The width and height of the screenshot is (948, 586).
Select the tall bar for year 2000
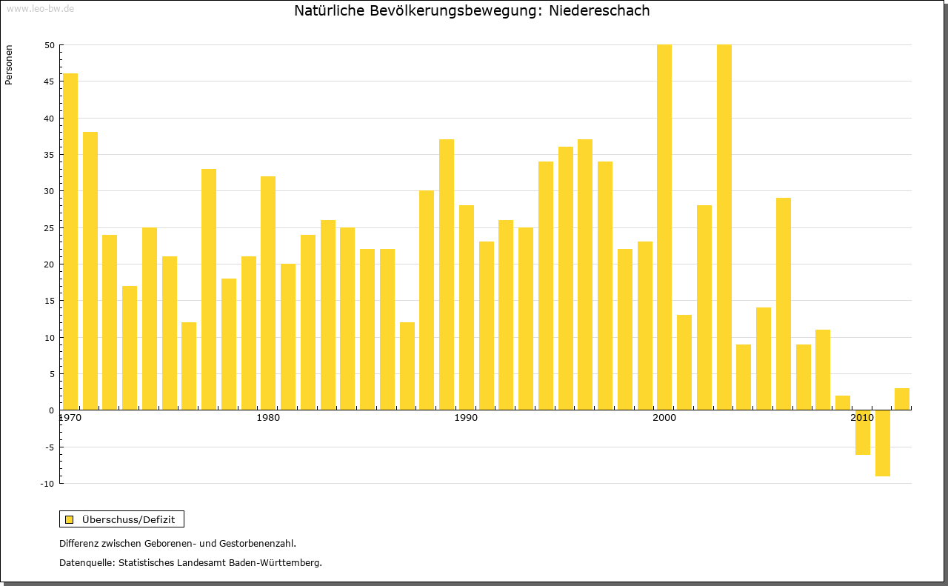(664, 227)
